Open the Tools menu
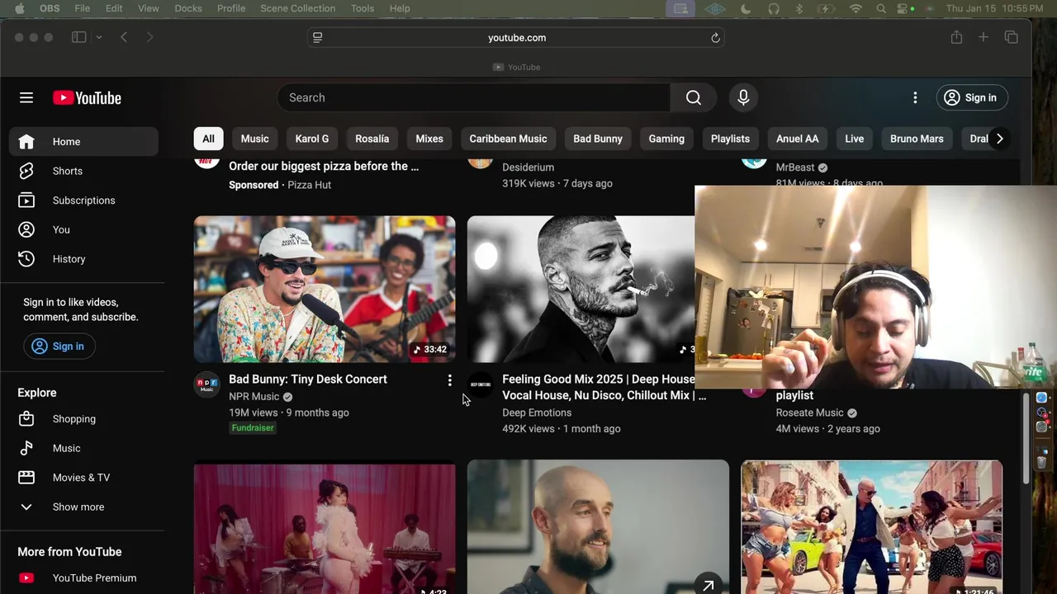The width and height of the screenshot is (1057, 594). click(363, 8)
